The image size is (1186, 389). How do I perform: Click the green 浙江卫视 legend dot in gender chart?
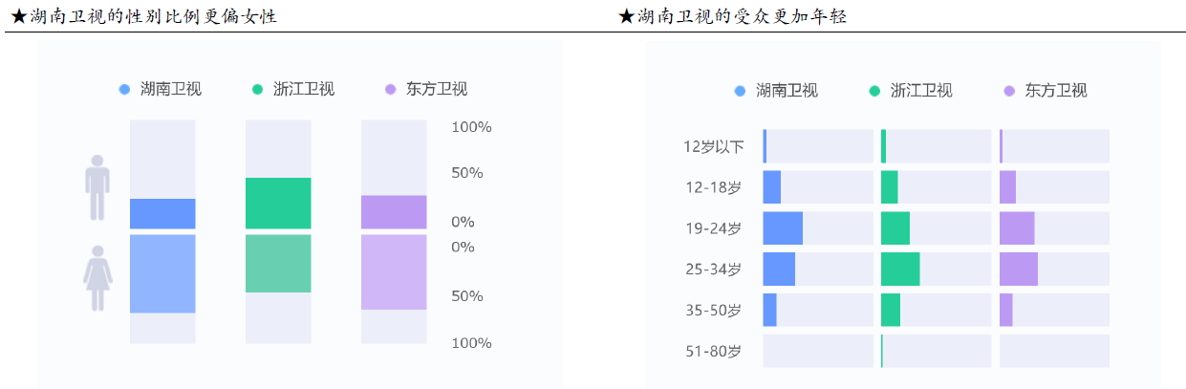click(257, 90)
